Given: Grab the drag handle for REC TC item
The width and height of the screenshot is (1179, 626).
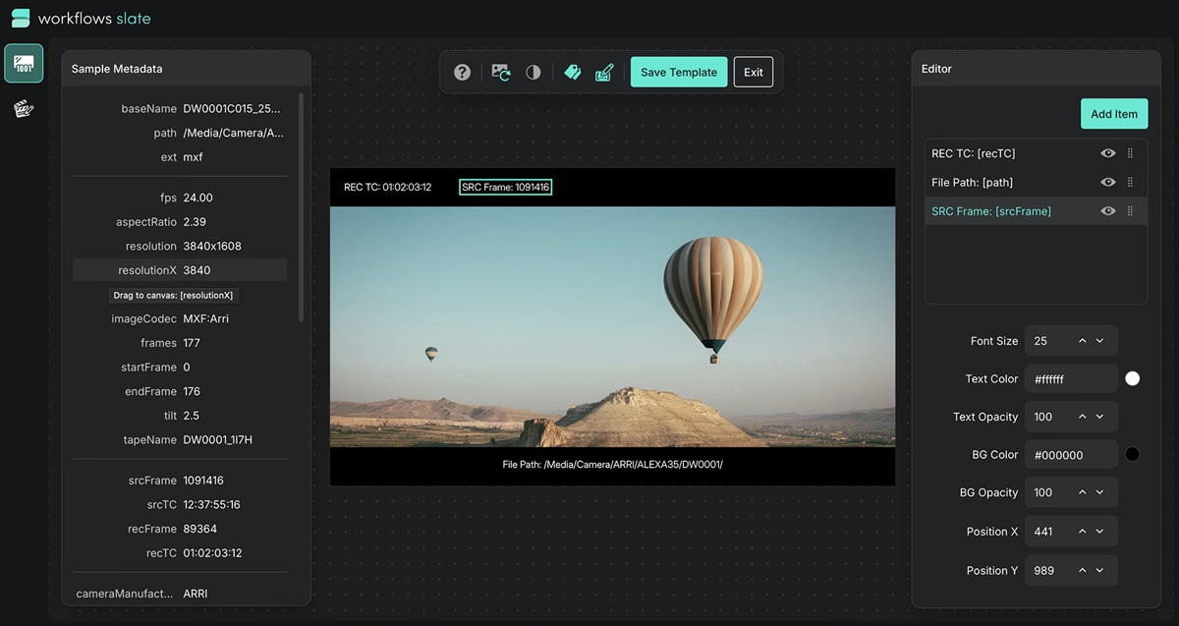Looking at the screenshot, I should pos(1130,153).
